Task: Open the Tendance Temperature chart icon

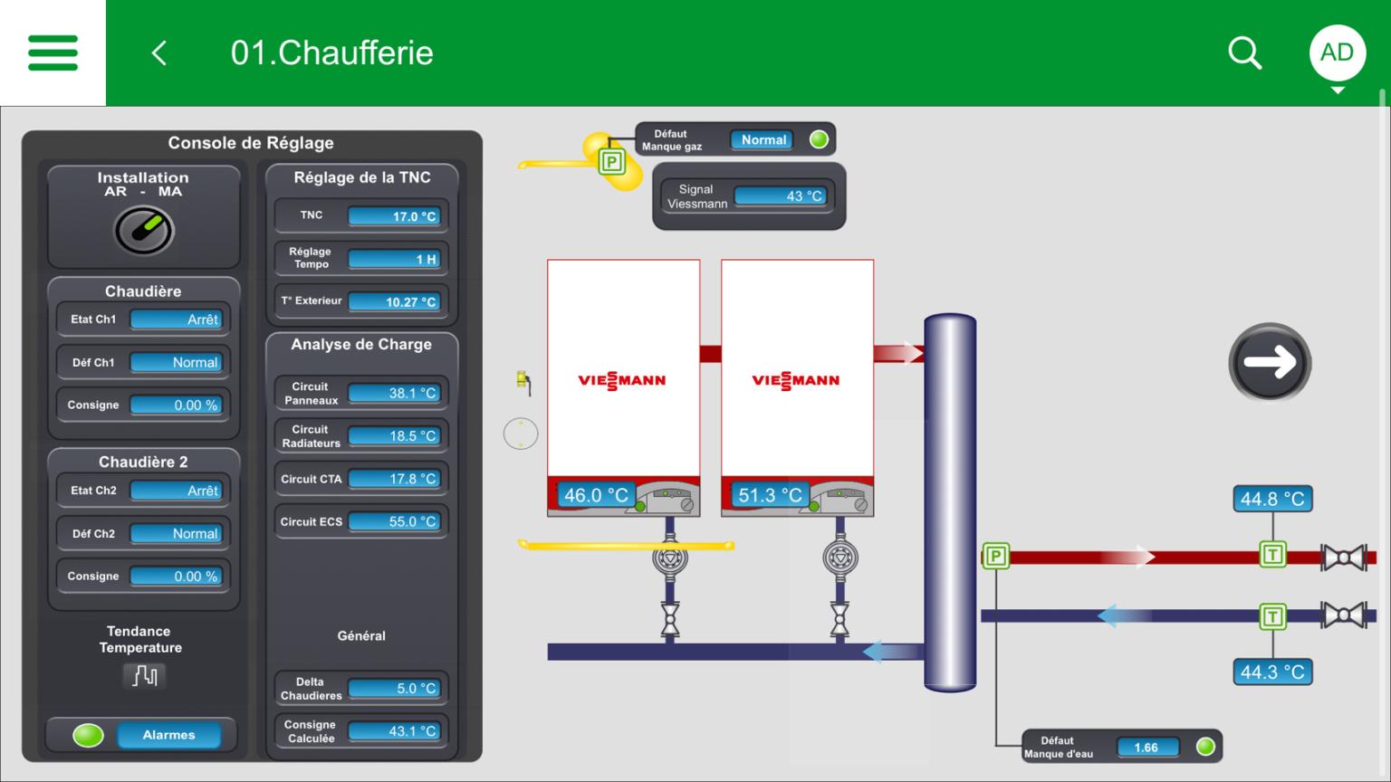Action: (x=144, y=675)
